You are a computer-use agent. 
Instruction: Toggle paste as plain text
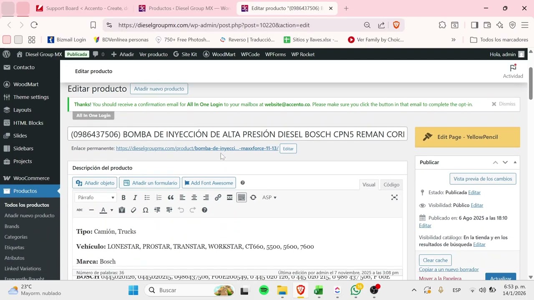click(122, 210)
